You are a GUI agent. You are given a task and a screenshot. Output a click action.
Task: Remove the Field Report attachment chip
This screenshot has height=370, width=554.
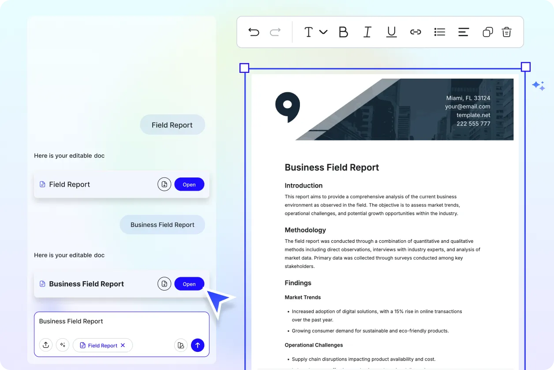(x=123, y=345)
